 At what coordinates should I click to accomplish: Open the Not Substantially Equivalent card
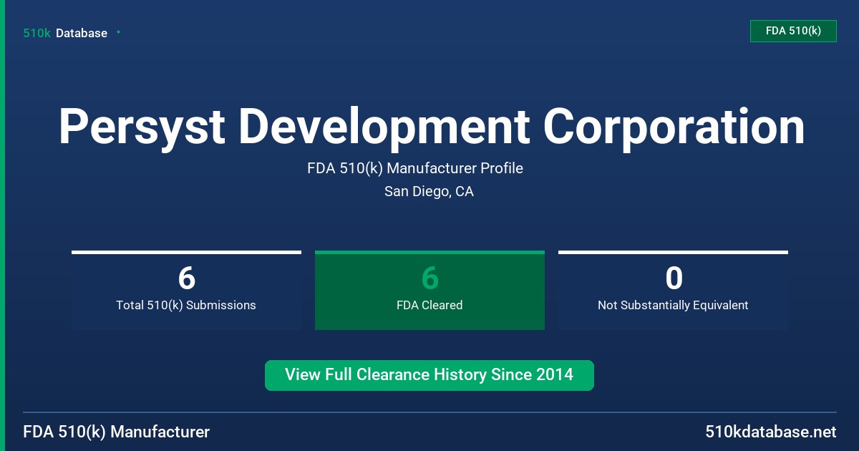(x=673, y=290)
